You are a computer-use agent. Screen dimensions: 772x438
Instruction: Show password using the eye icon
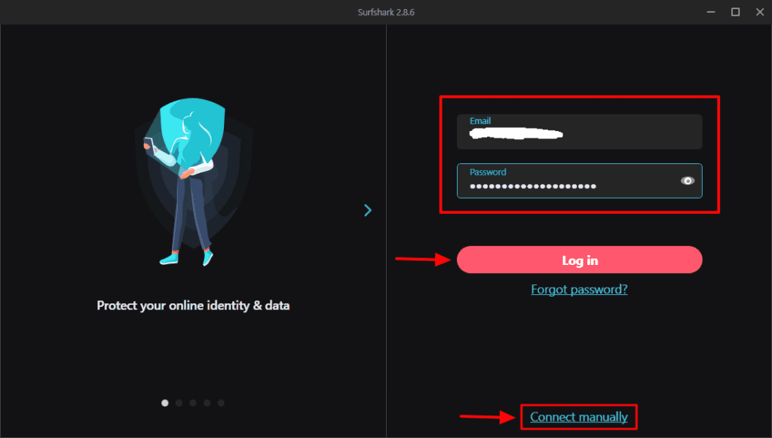pyautogui.click(x=688, y=181)
